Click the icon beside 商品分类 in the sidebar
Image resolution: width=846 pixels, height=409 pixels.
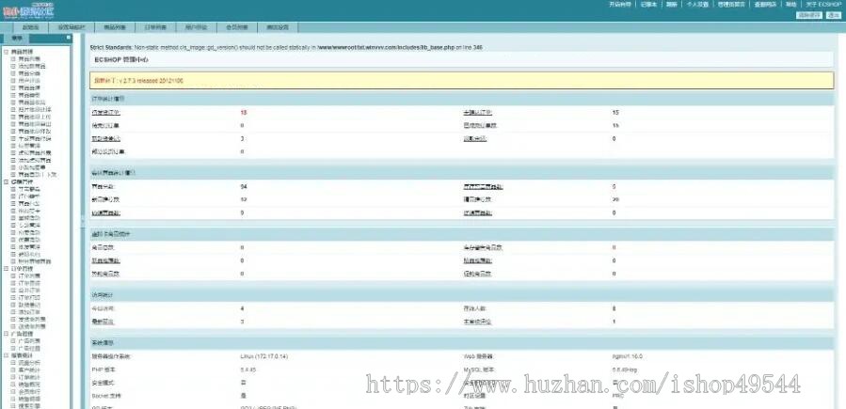click(13, 73)
